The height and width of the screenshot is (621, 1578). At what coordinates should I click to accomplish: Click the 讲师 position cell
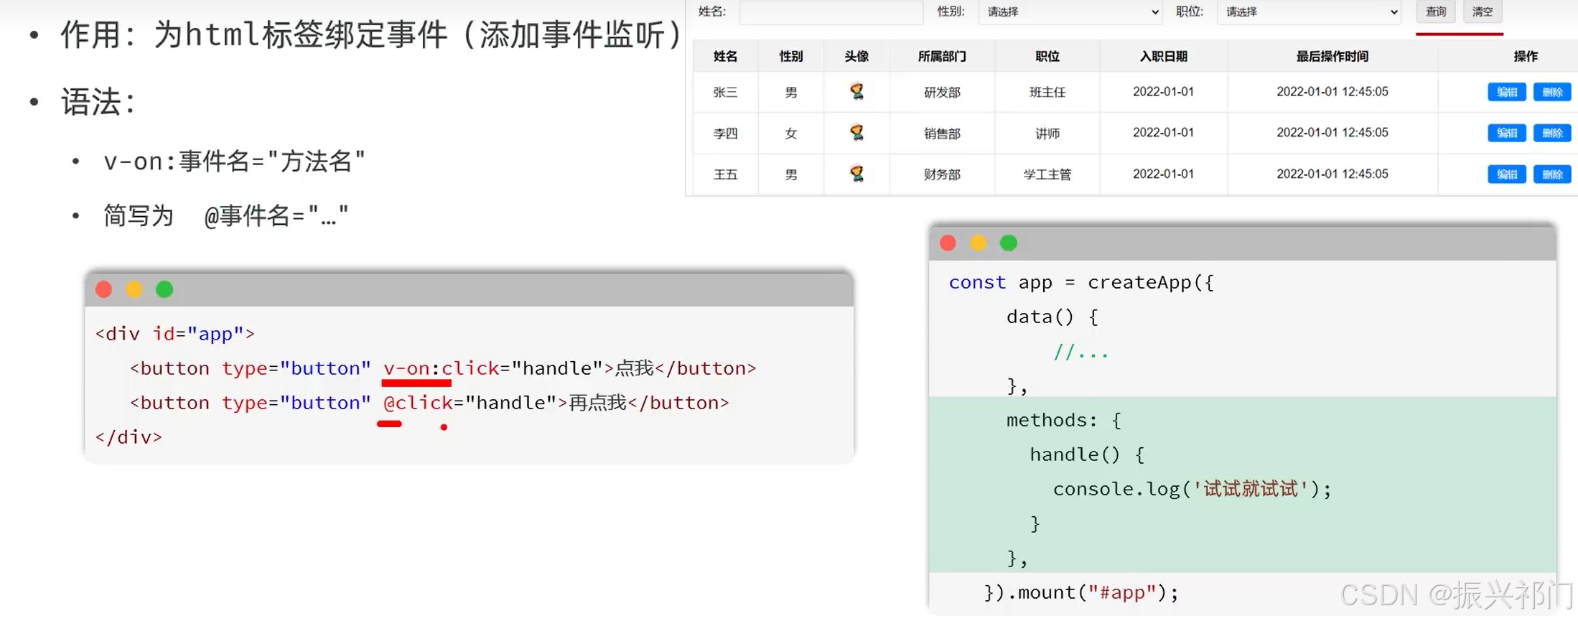[1047, 133]
